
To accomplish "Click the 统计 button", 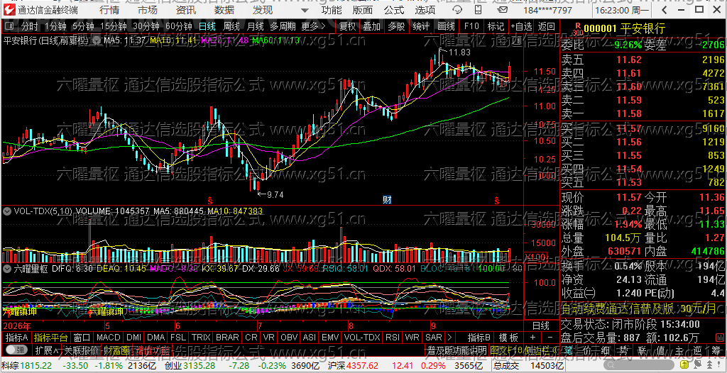I will click(421, 26).
